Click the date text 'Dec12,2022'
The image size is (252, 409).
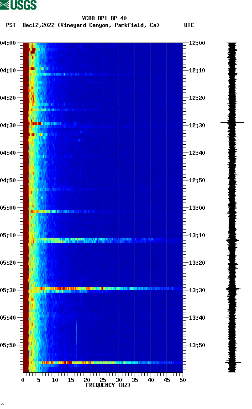(38, 25)
